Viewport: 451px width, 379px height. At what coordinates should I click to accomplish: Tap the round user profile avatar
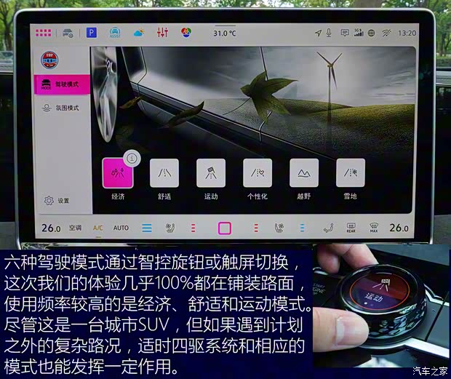click(x=49, y=60)
